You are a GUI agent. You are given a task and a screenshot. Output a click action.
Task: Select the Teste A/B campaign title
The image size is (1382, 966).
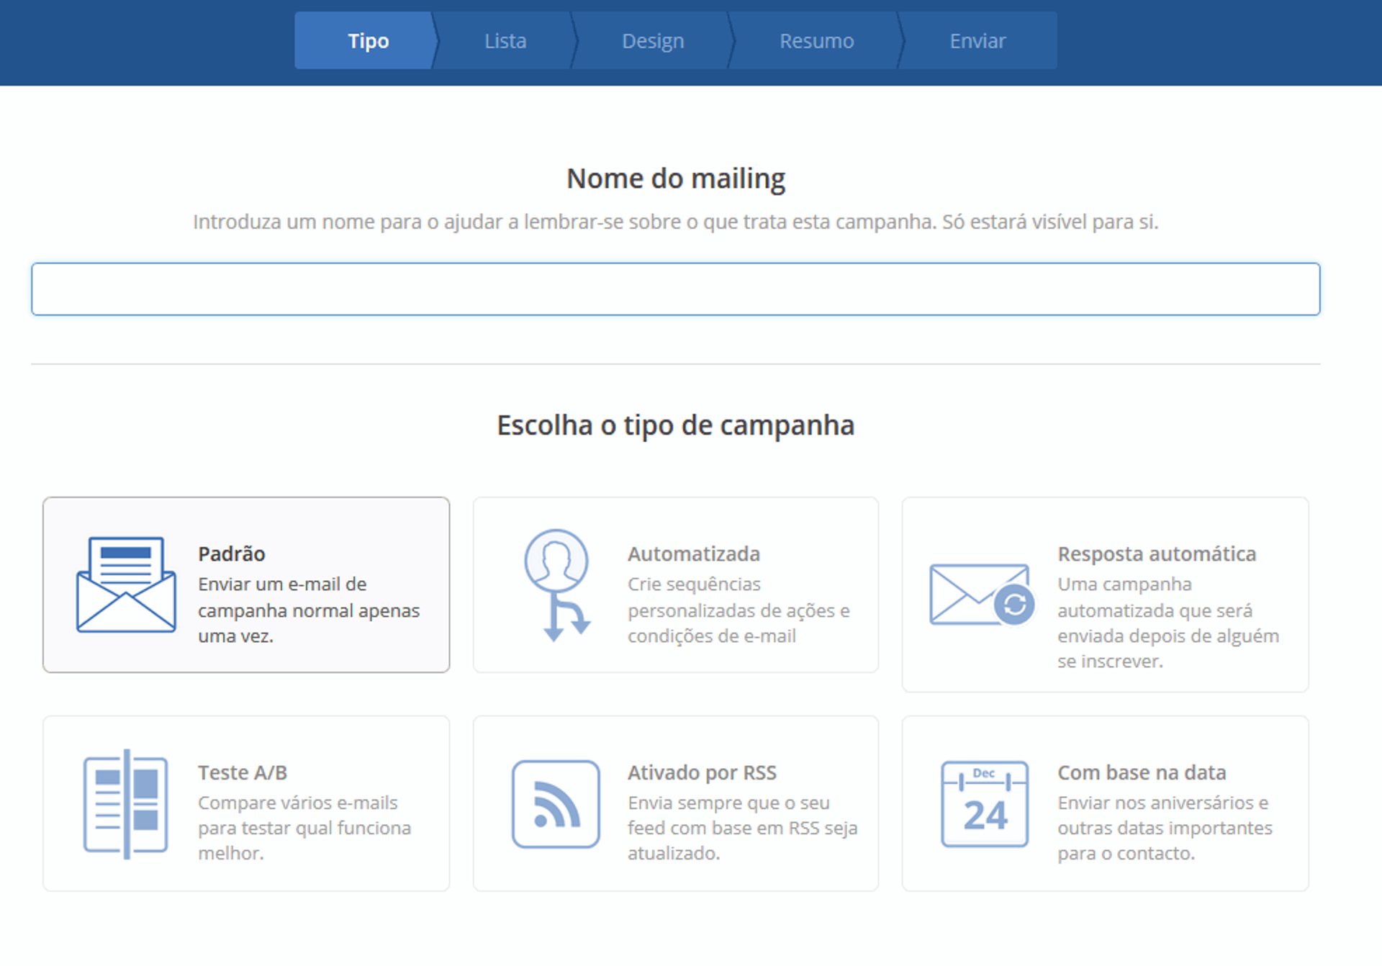(243, 772)
